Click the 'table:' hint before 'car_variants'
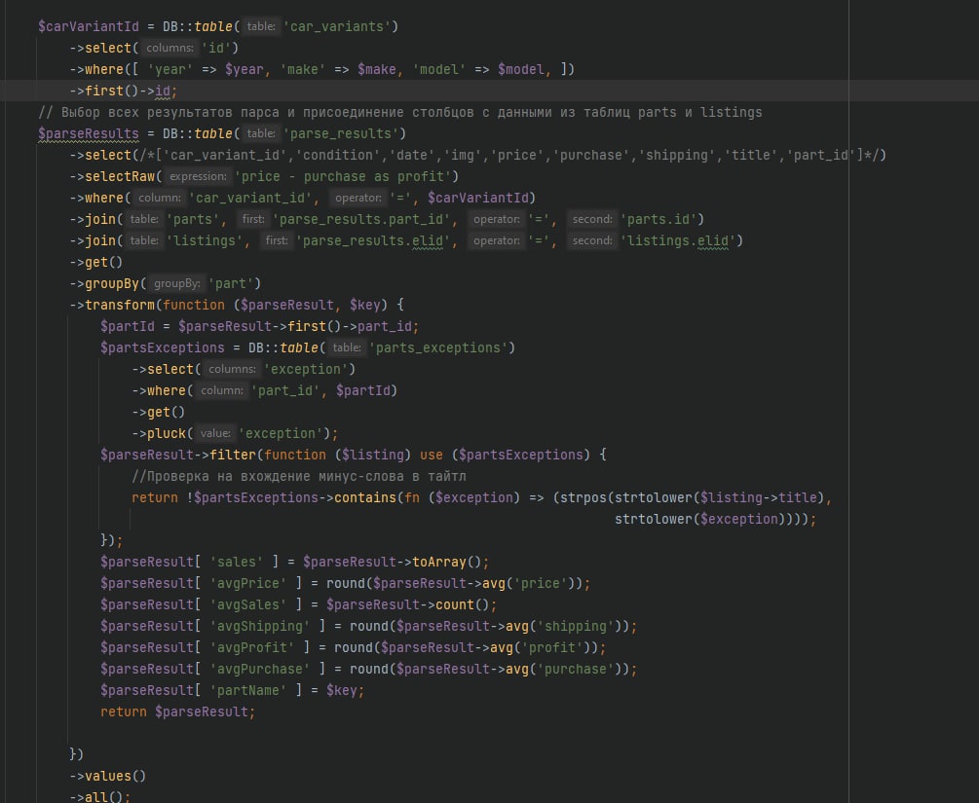 [x=261, y=26]
